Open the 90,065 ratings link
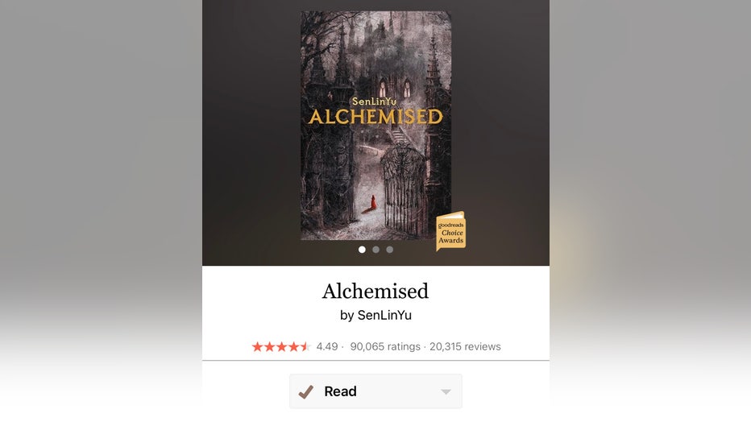The width and height of the screenshot is (751, 422). click(385, 346)
